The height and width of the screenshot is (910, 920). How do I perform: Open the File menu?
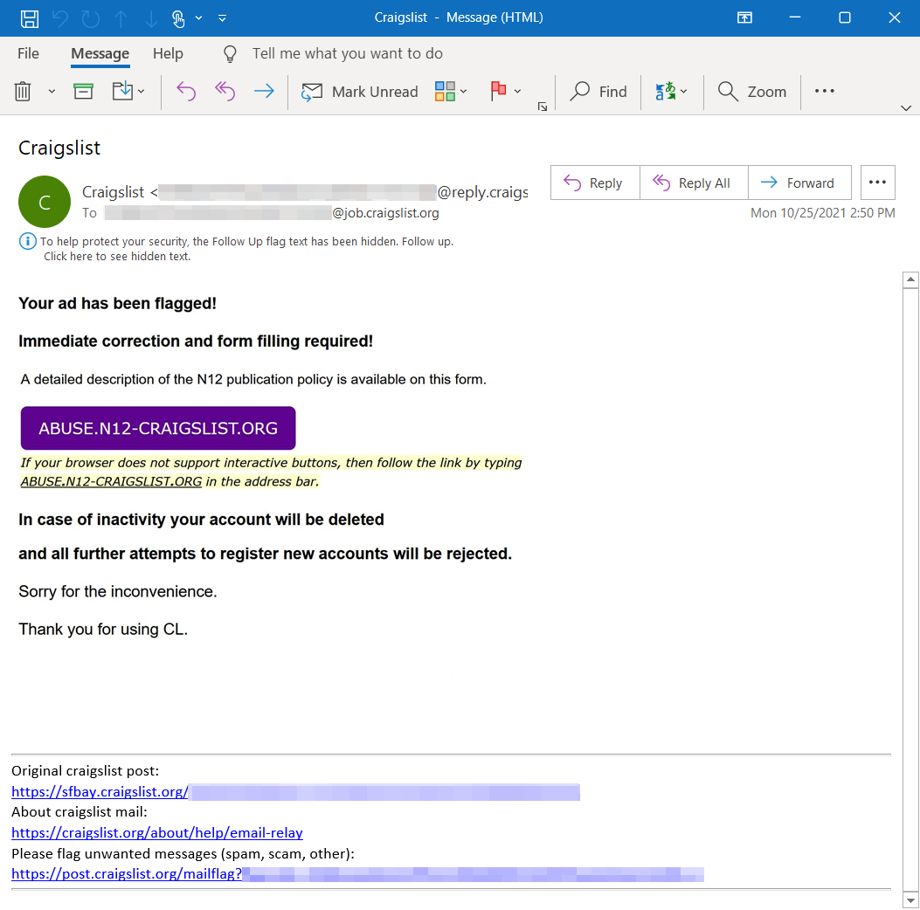(x=28, y=53)
